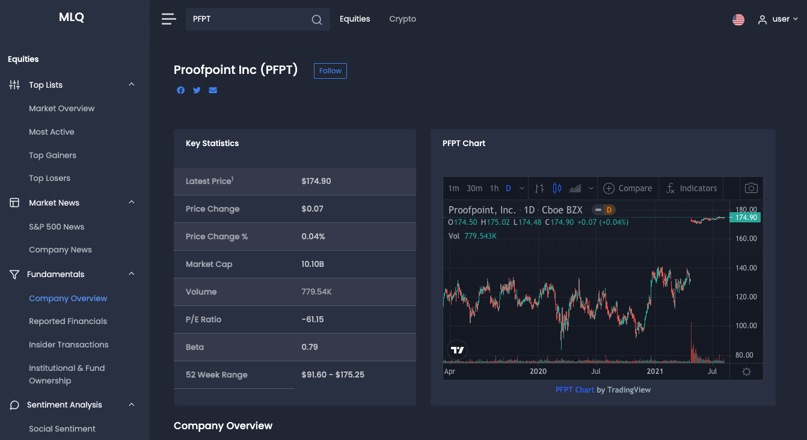Click the user profile icon
This screenshot has width=807, height=440.
click(763, 20)
